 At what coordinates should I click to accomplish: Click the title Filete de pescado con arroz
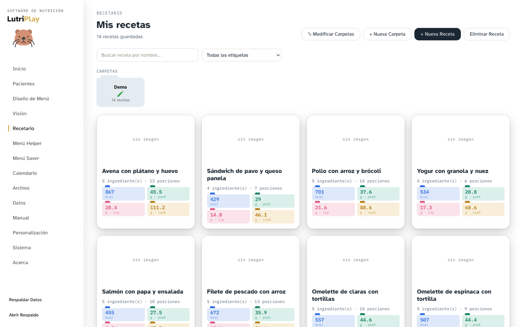click(246, 291)
